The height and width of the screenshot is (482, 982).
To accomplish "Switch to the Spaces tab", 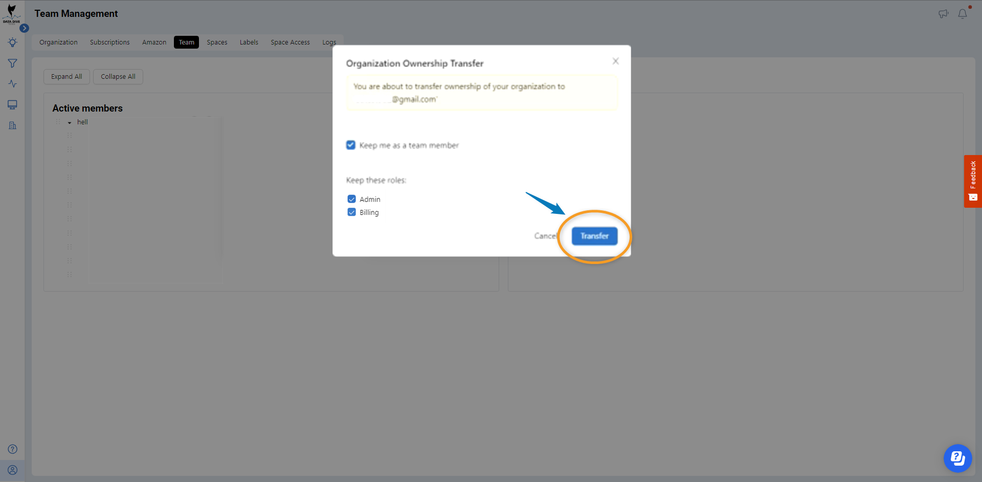I will tap(217, 42).
